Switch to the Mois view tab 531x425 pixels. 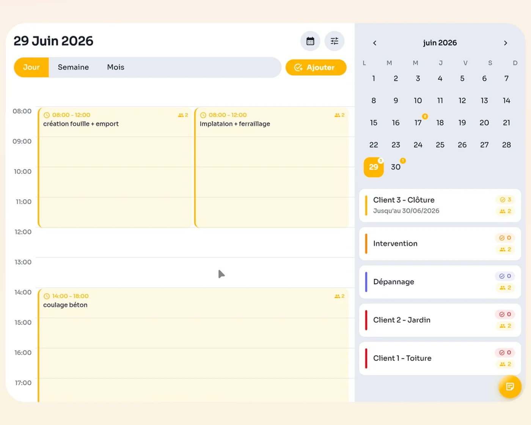pos(116,67)
